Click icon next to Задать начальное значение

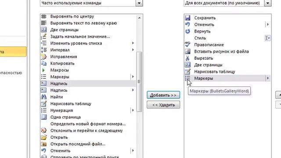point(43,36)
